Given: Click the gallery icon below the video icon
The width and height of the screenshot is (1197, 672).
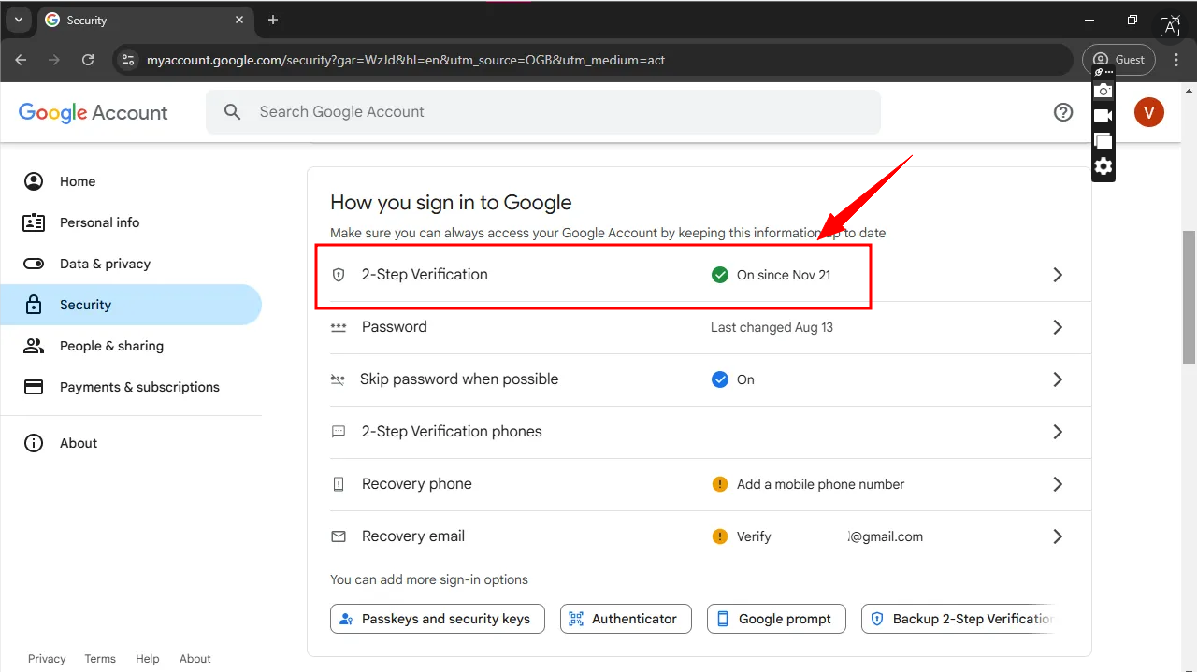Looking at the screenshot, I should [1103, 141].
